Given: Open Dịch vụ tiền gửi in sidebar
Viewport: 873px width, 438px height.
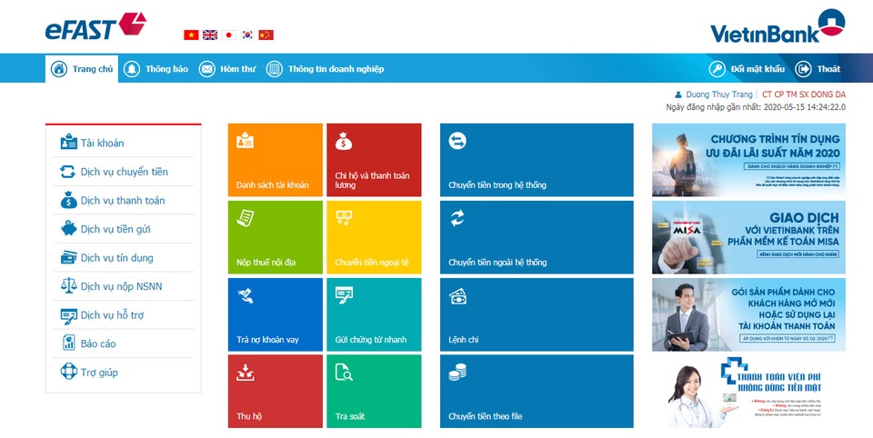Looking at the screenshot, I should pyautogui.click(x=124, y=229).
